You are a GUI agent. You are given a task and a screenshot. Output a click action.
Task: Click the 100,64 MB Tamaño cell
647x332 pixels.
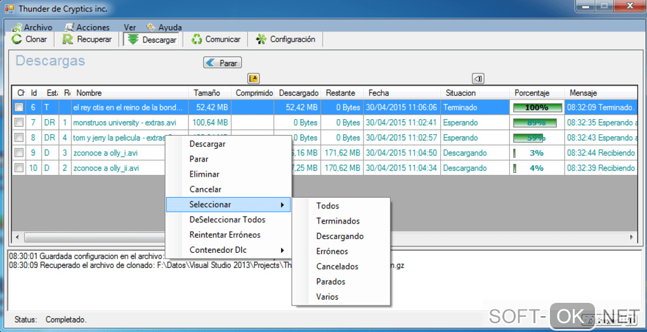coord(211,123)
